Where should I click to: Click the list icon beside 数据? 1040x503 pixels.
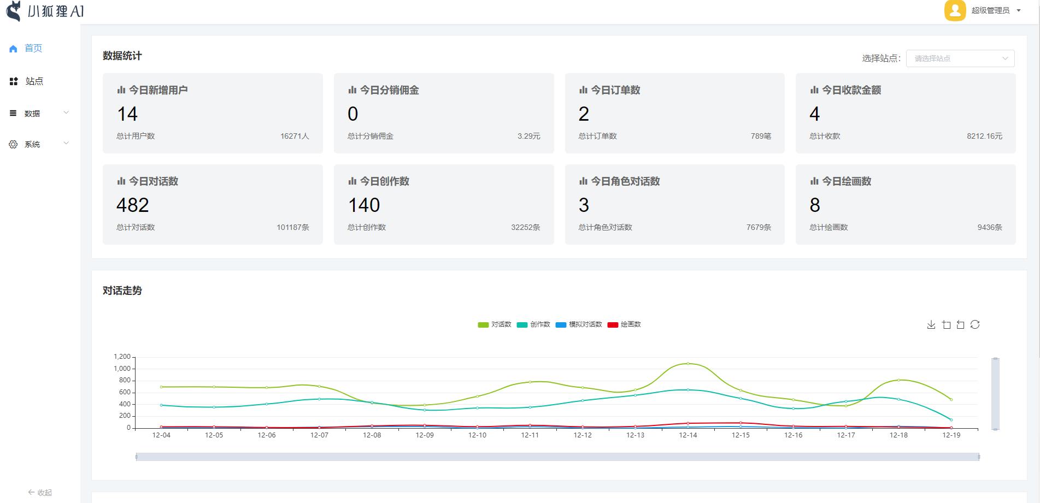pyautogui.click(x=13, y=113)
